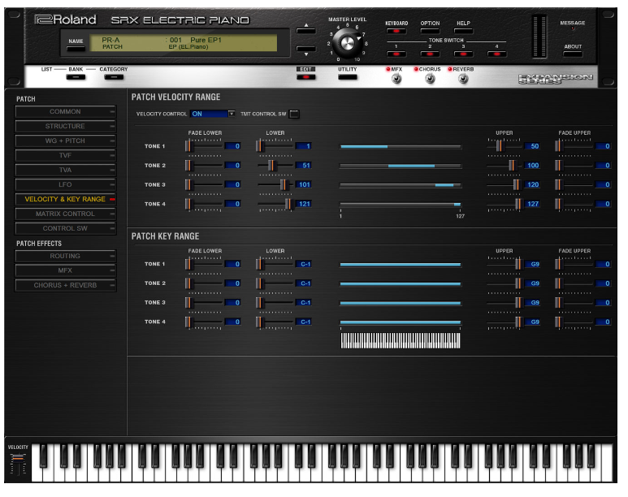Toggle the Edit button
The image size is (628, 497).
tap(306, 76)
